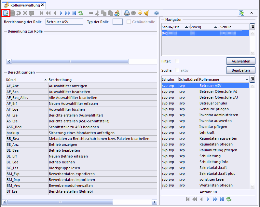Click the top toolbar green refresh icon
This screenshot has width=260, height=207.
click(80, 13)
